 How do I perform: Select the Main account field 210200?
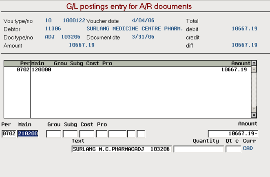tap(28, 134)
